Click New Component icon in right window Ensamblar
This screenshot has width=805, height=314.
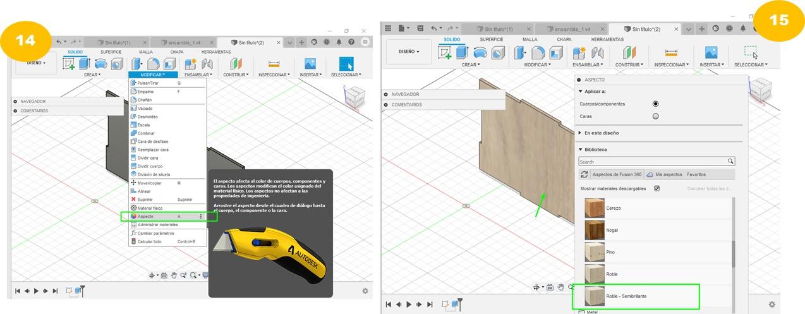click(579, 53)
